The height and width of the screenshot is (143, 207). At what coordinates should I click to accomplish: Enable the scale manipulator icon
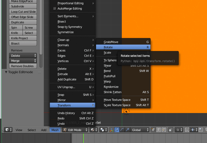coord(127,130)
